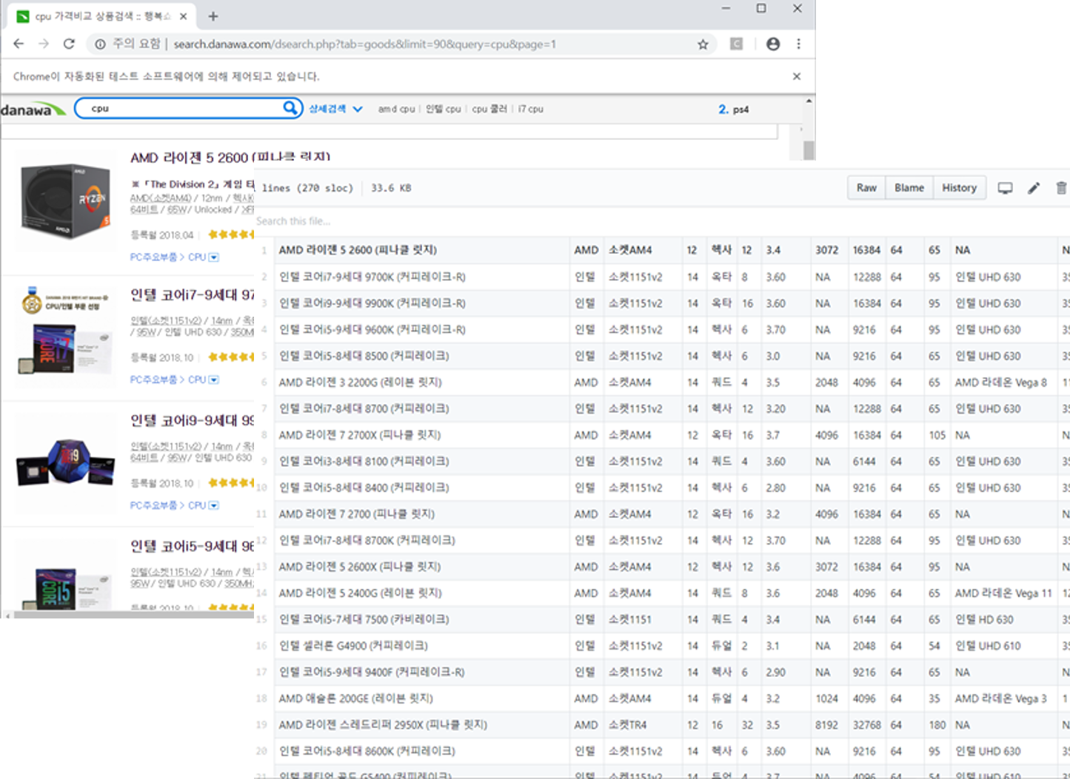Click cell AMD 라이젠 7 2700X (피나클 릿지)

(x=421, y=435)
